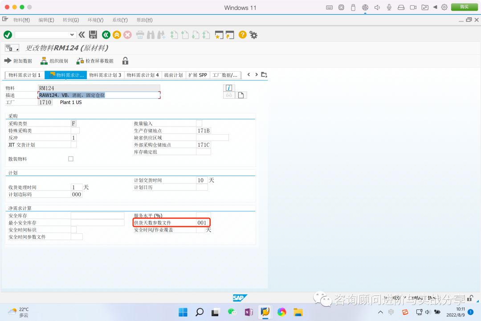
Task: Switch to 物料需求计划 1 tab
Action: (x=24, y=75)
